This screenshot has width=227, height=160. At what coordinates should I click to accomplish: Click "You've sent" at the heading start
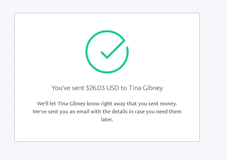click(68, 88)
